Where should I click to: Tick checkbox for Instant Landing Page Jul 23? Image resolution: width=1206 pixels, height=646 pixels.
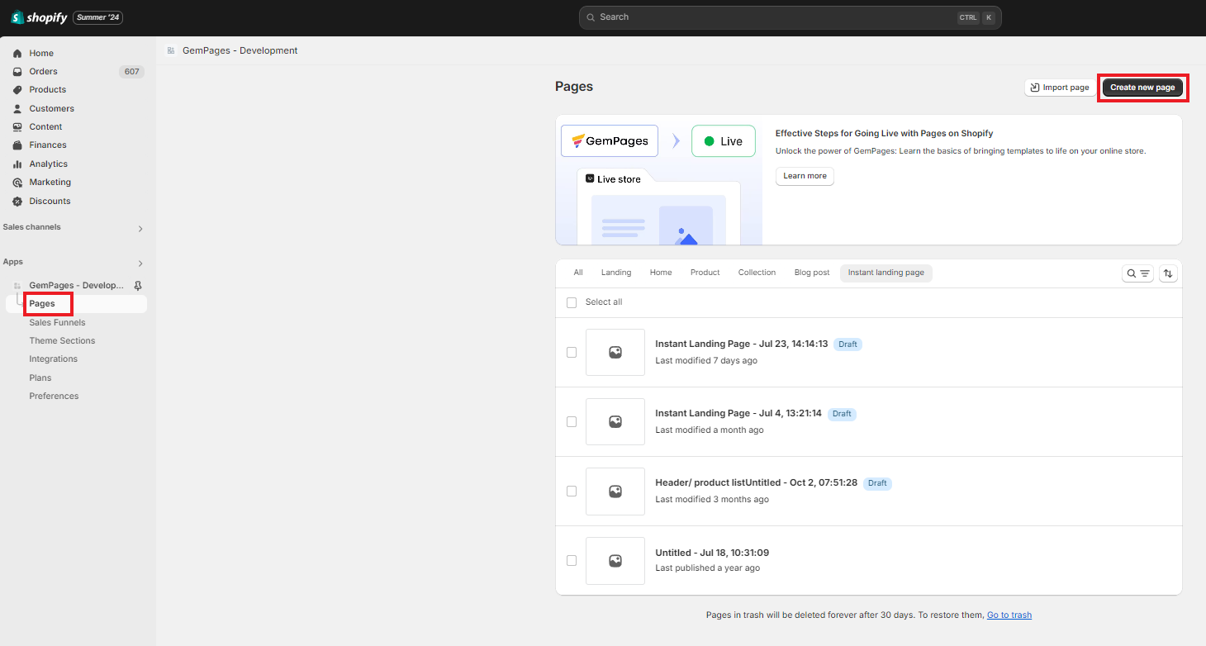(x=572, y=352)
